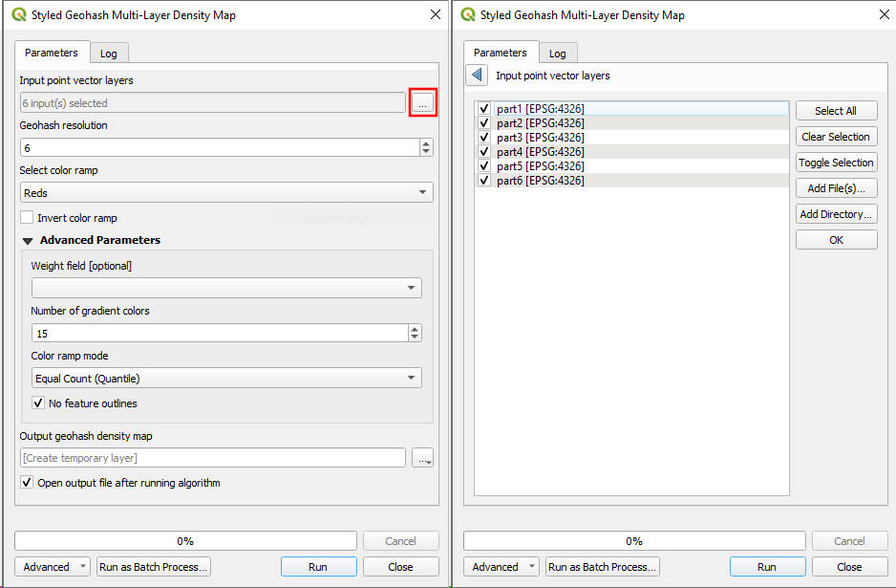Click Run as Batch Process in the right dialog
896x588 pixels.
[603, 566]
